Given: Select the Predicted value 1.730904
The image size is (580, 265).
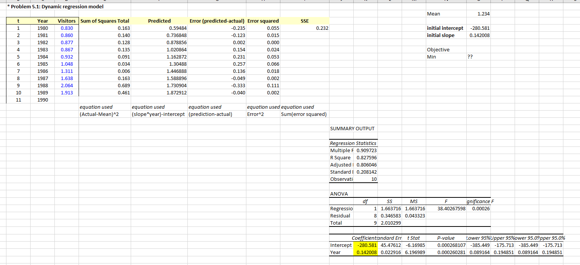Looking at the screenshot, I should [176, 85].
